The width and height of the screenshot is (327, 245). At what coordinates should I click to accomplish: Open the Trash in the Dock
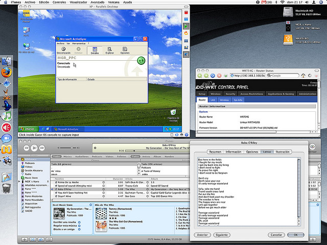[x=7, y=188]
